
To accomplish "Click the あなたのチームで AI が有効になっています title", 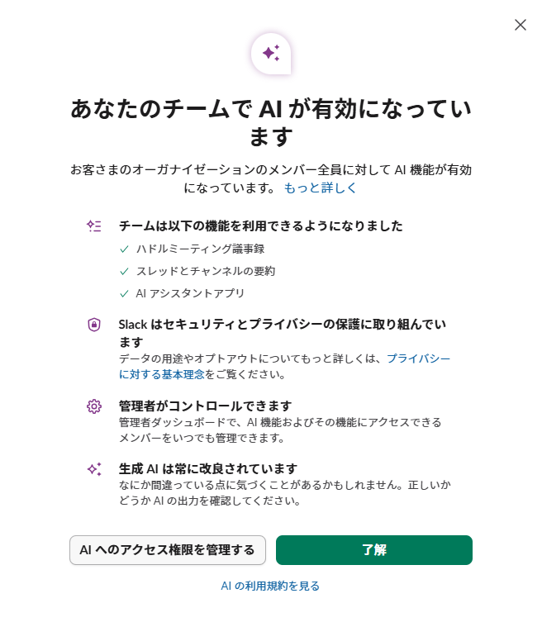I will tap(271, 121).
